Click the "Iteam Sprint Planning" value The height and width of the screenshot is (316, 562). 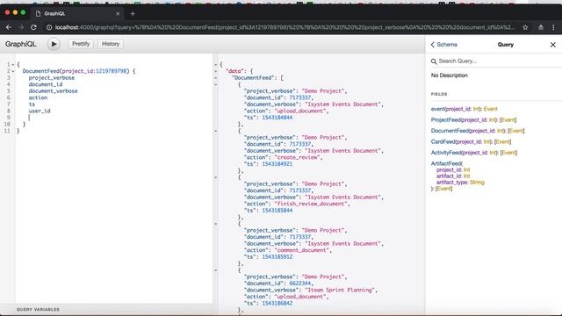click(340, 290)
